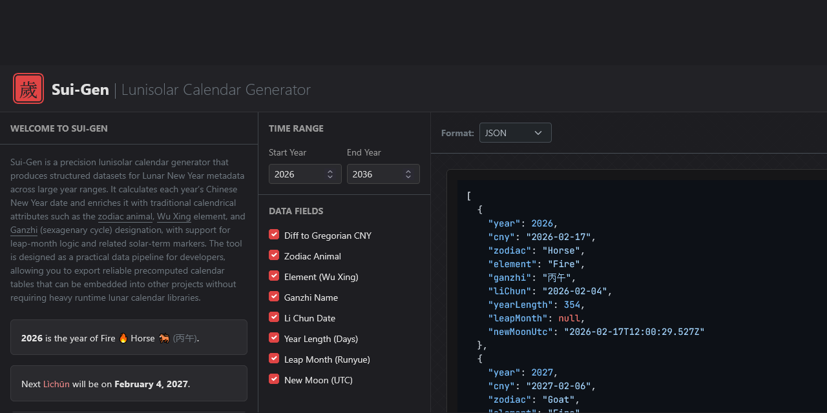Open the Start Year 2026 selector
Viewport: 827px width, 413px height.
coord(305,174)
